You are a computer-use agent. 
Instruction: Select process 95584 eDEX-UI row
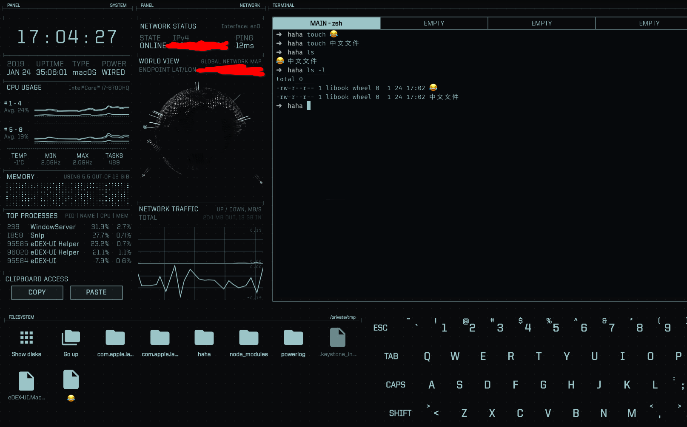69,261
